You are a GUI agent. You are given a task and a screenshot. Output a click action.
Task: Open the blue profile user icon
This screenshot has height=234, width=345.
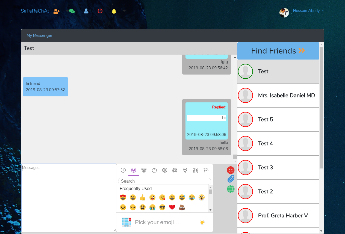[86, 11]
